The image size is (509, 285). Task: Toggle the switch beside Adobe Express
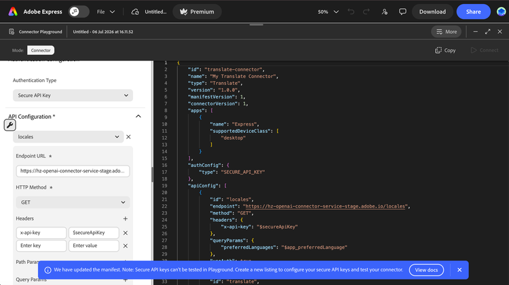(x=79, y=12)
